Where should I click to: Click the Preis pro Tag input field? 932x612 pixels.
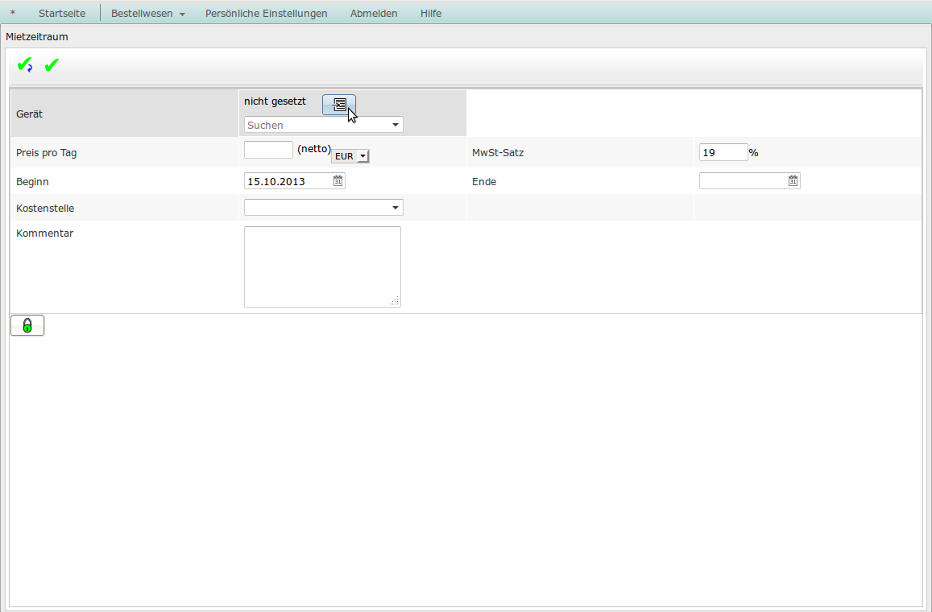click(x=268, y=150)
